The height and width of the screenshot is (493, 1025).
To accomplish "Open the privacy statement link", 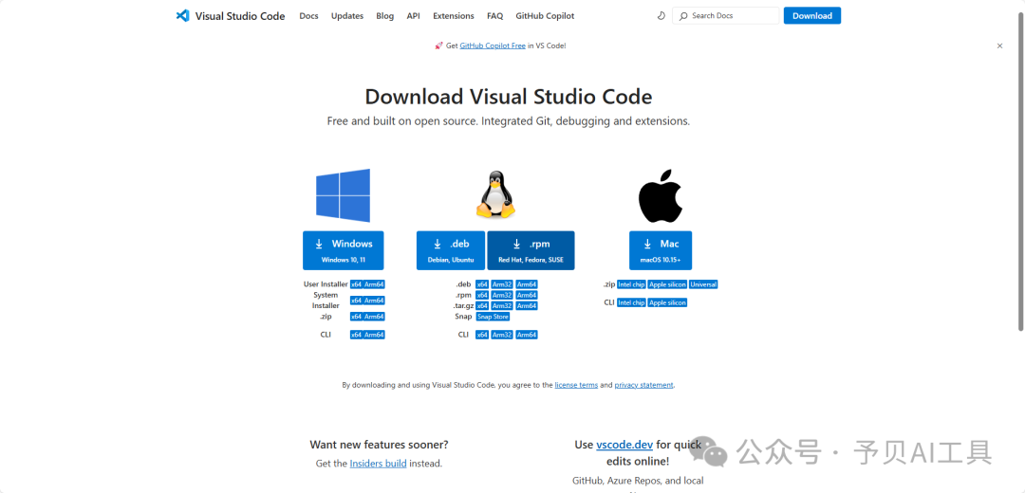I will pyautogui.click(x=643, y=385).
